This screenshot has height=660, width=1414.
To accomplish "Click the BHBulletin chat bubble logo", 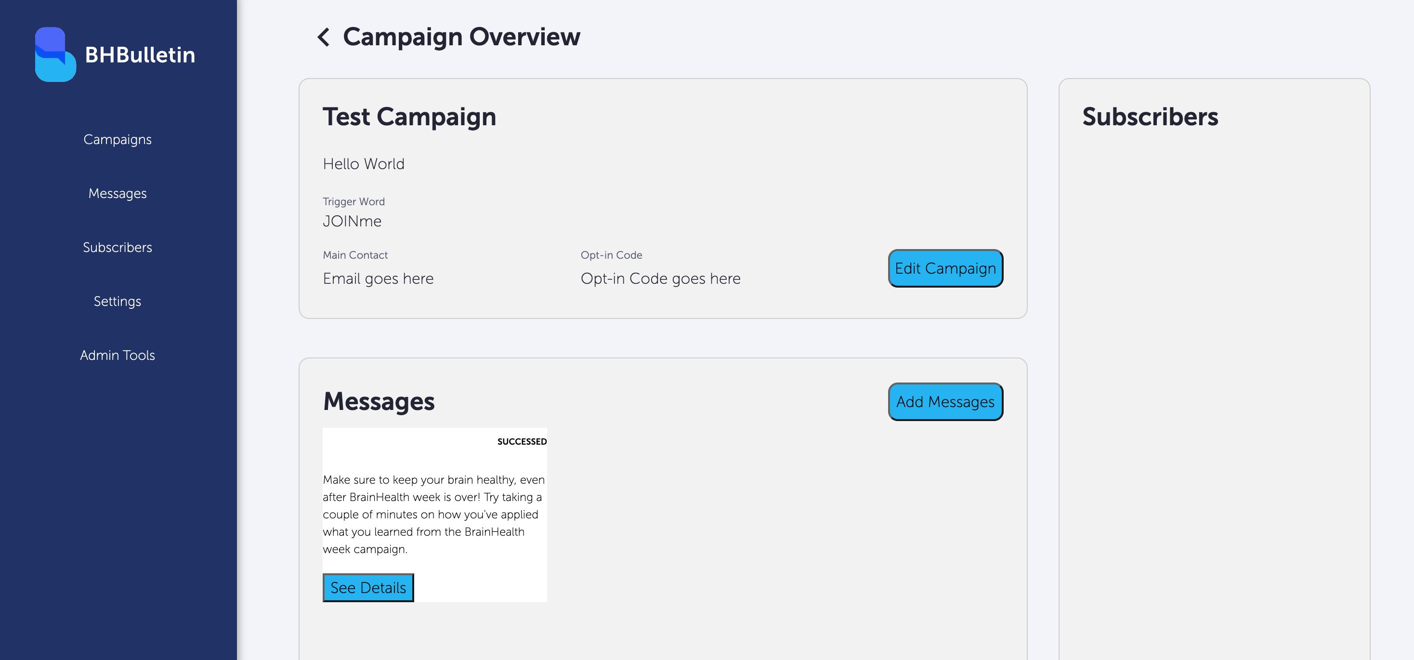I will (55, 54).
